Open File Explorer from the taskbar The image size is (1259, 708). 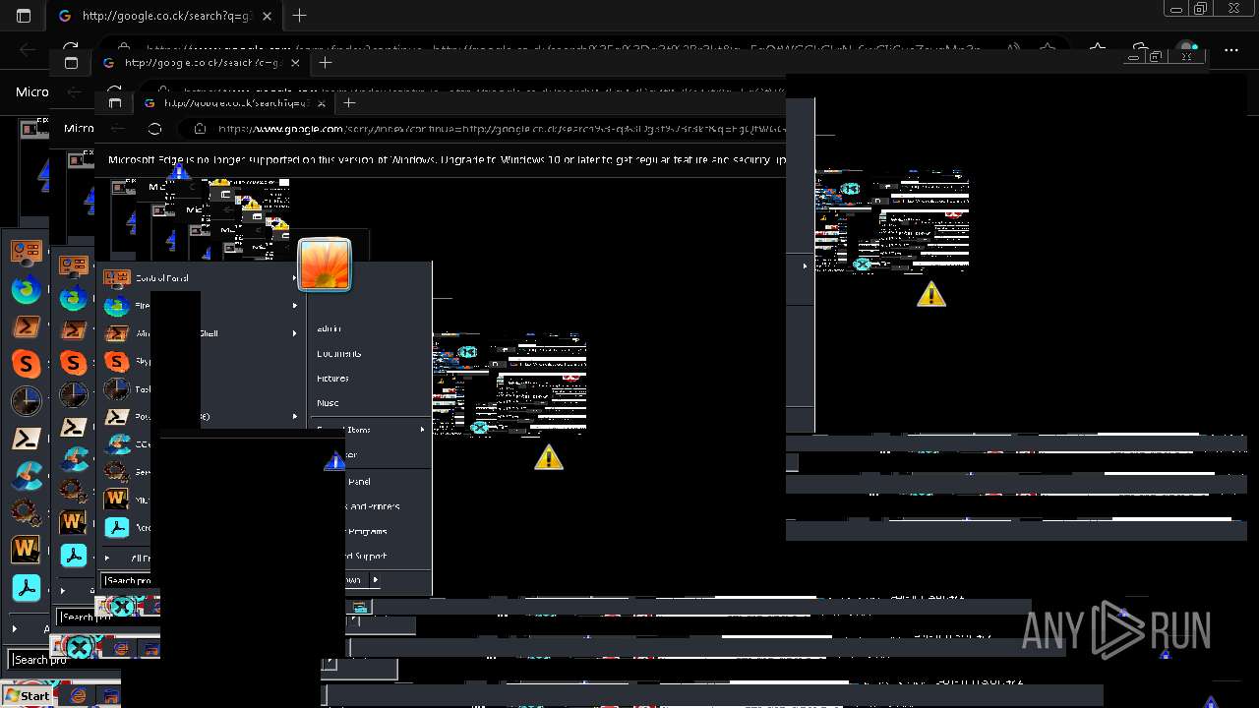click(x=110, y=695)
